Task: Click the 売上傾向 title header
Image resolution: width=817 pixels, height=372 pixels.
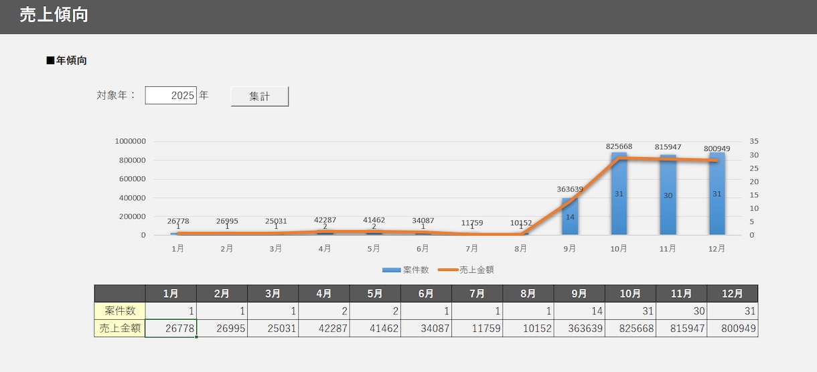Action: click(54, 15)
